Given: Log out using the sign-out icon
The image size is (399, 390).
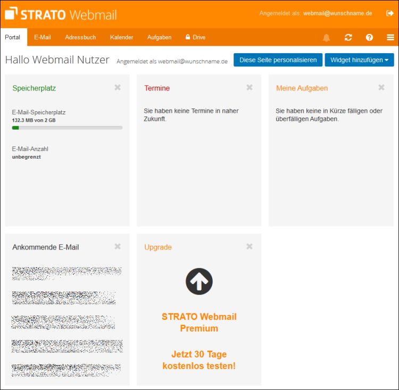Looking at the screenshot, I should click(389, 13).
